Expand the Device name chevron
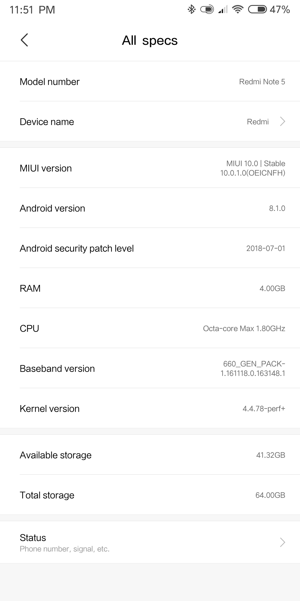Viewport: 300px width, 601px height. [x=282, y=122]
